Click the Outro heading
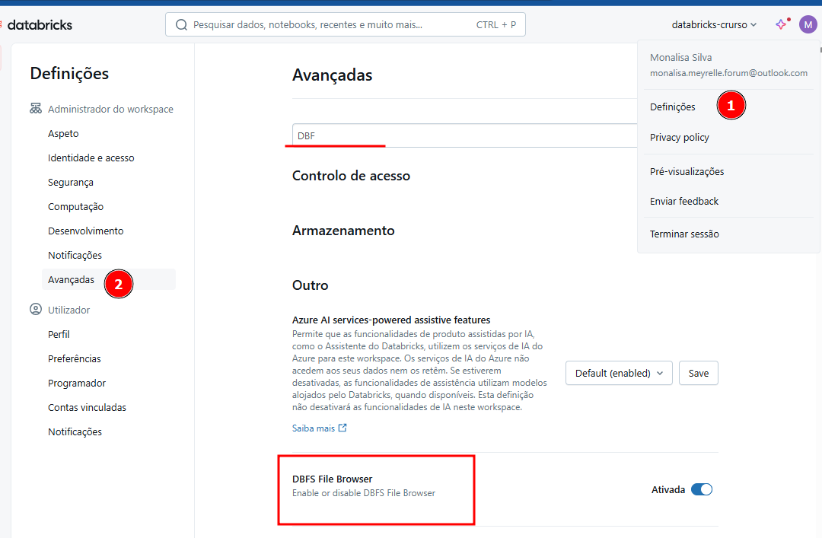Screen dimensions: 822x538 [x=311, y=285]
